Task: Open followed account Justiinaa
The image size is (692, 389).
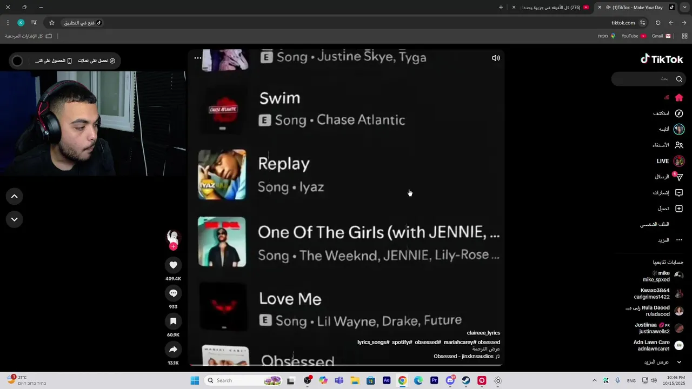Action: (x=660, y=328)
